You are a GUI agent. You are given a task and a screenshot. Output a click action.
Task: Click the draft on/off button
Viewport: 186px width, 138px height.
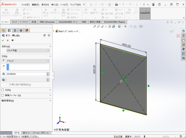pos(4,80)
